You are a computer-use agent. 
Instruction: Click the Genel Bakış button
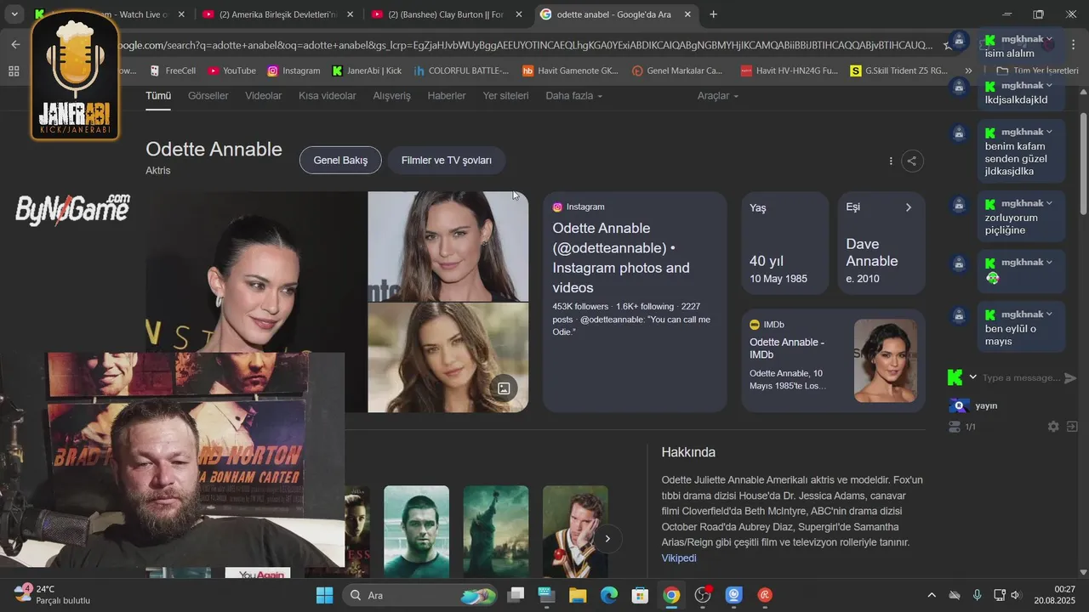click(340, 160)
